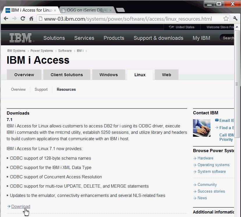Open a new browser tab

120,10
